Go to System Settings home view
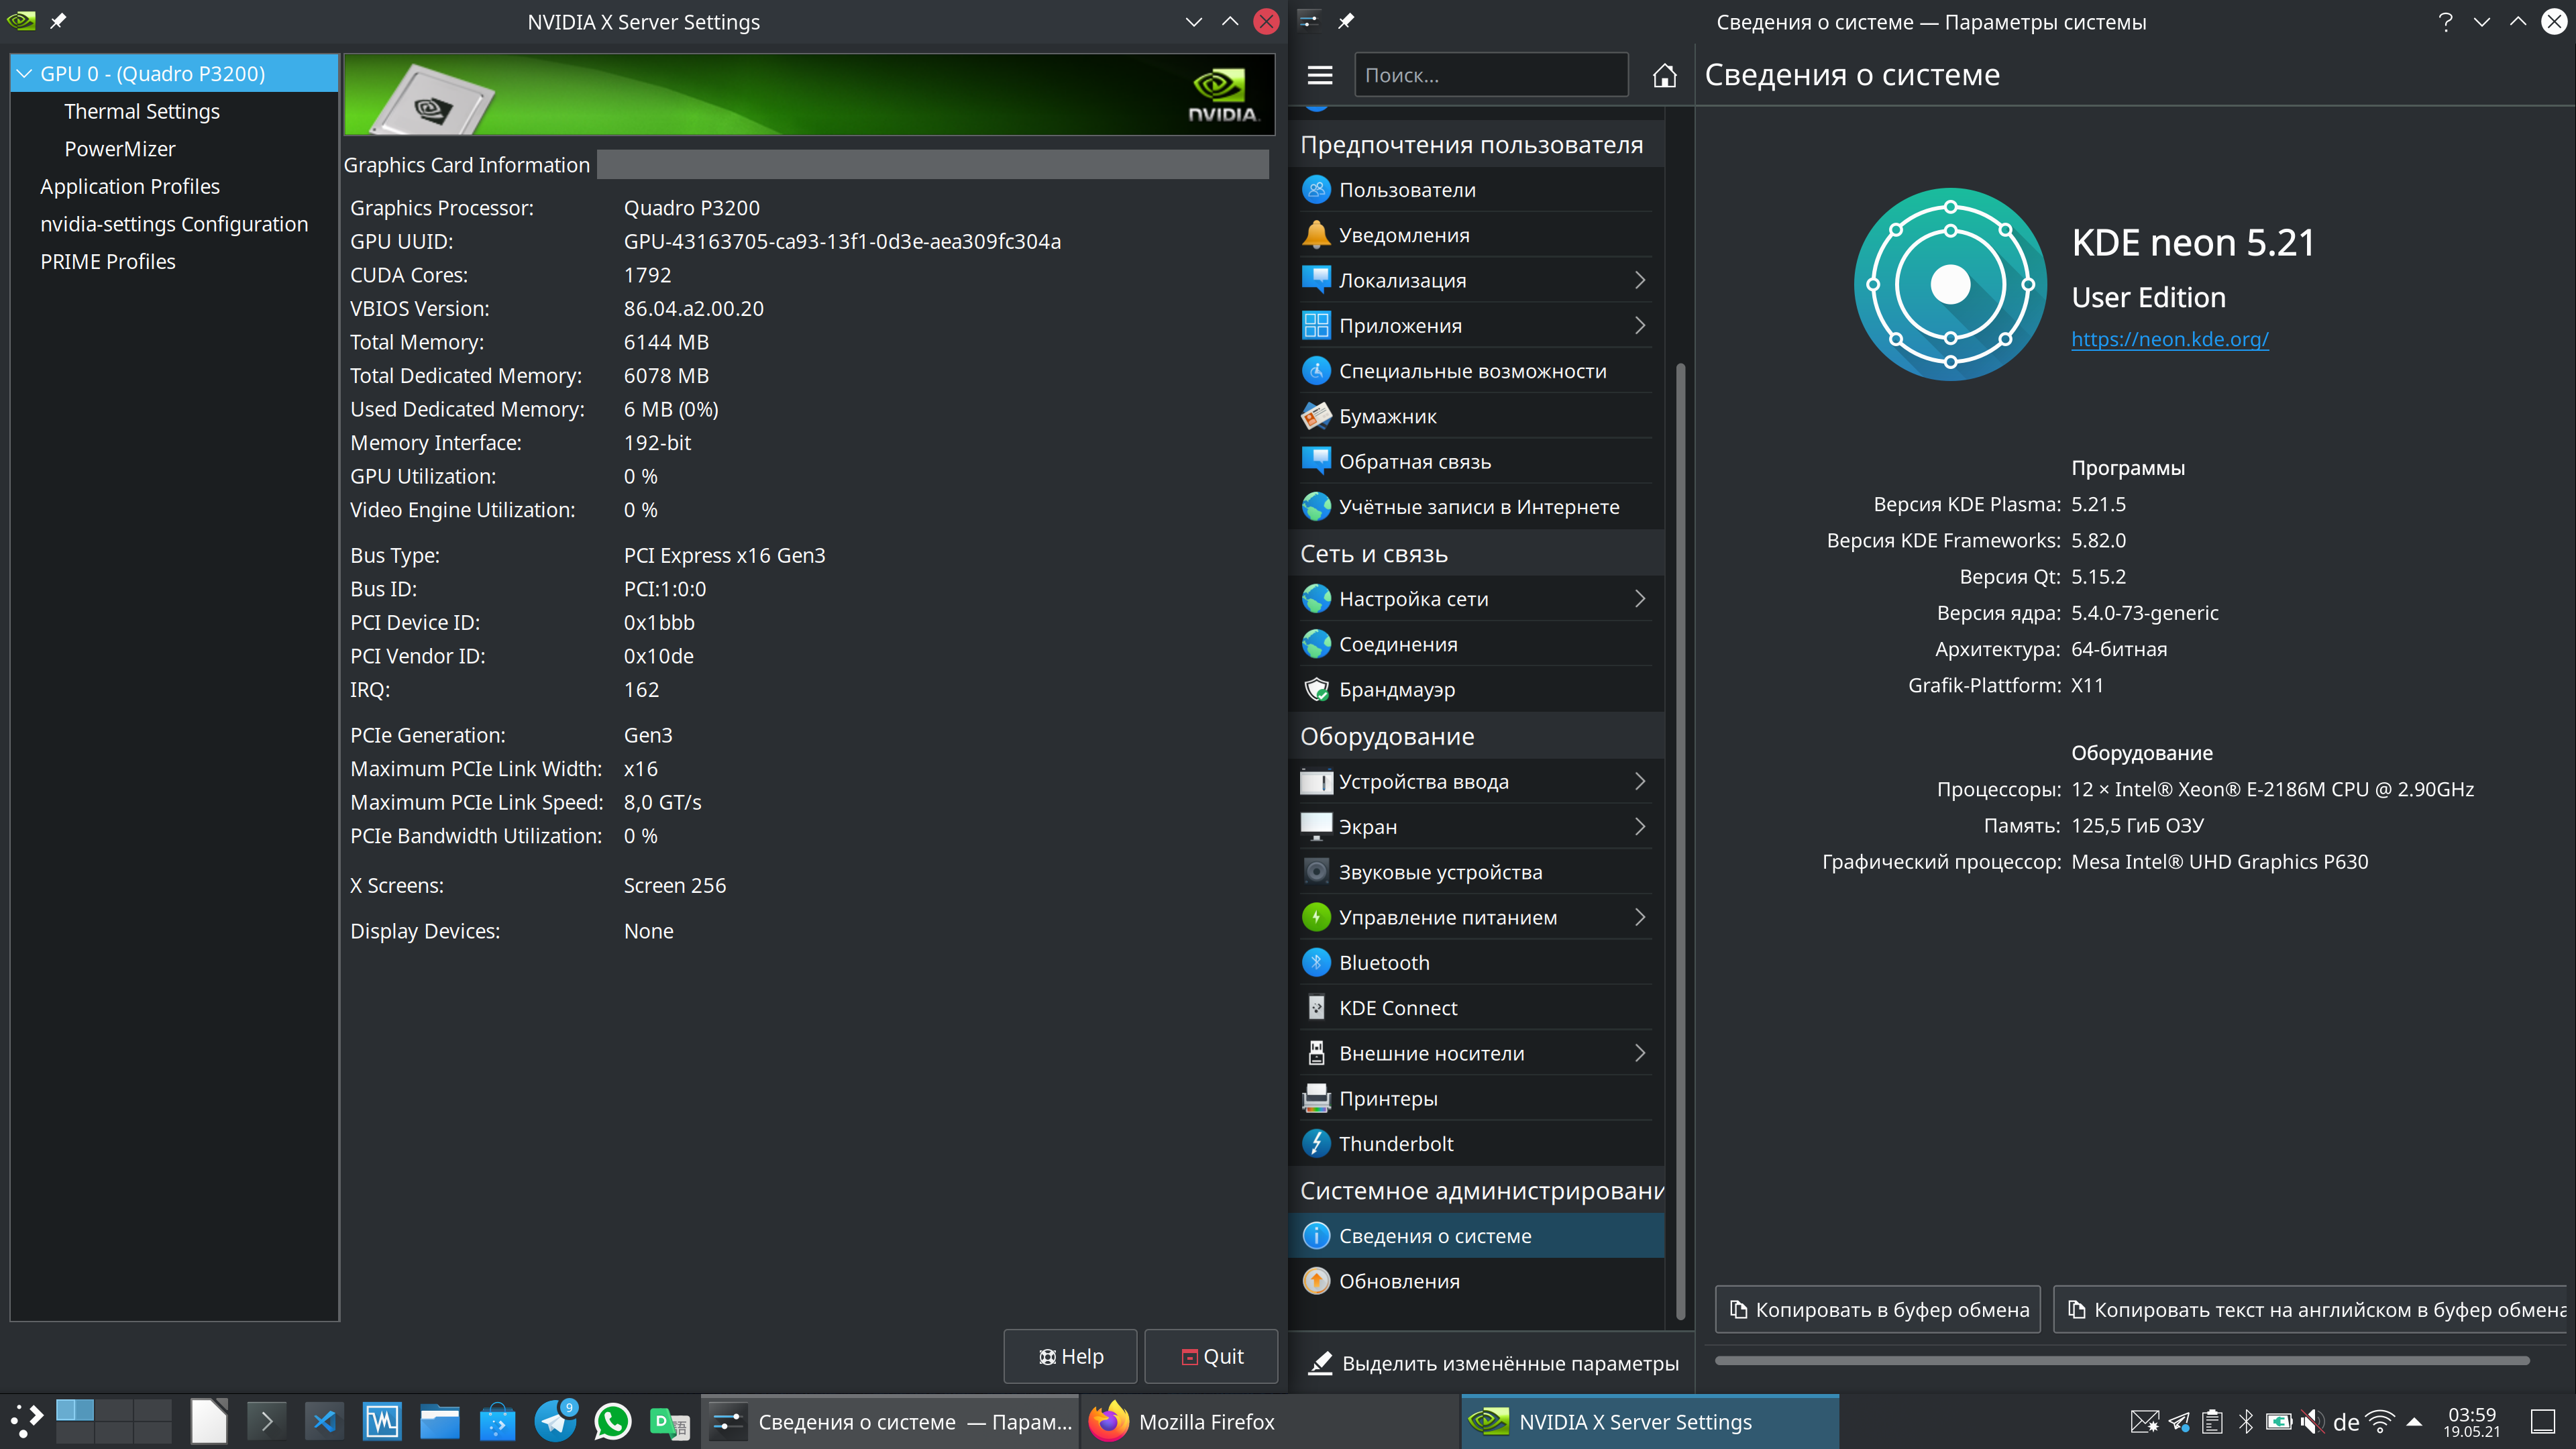The height and width of the screenshot is (1449, 2576). [1664, 75]
